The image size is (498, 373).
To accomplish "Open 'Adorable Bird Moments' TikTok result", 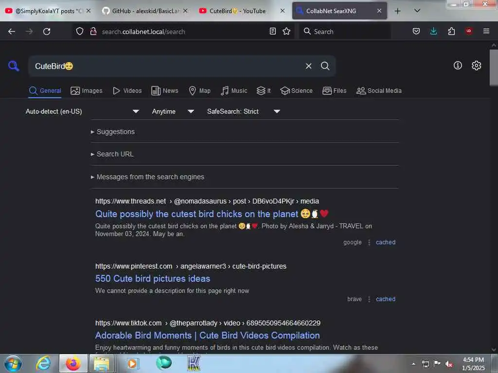I will coord(207,335).
